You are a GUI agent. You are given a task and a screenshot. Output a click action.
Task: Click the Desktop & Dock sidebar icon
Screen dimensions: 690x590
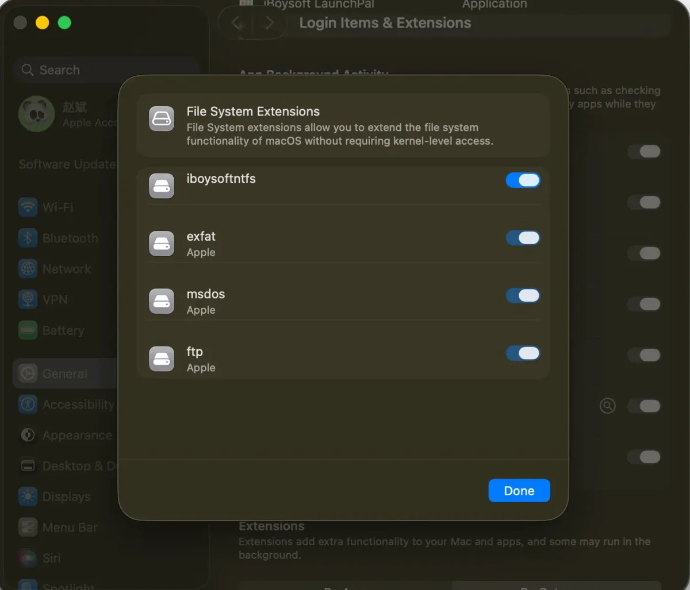click(x=28, y=466)
